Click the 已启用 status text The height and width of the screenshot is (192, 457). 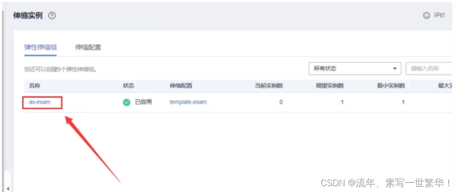[143, 102]
